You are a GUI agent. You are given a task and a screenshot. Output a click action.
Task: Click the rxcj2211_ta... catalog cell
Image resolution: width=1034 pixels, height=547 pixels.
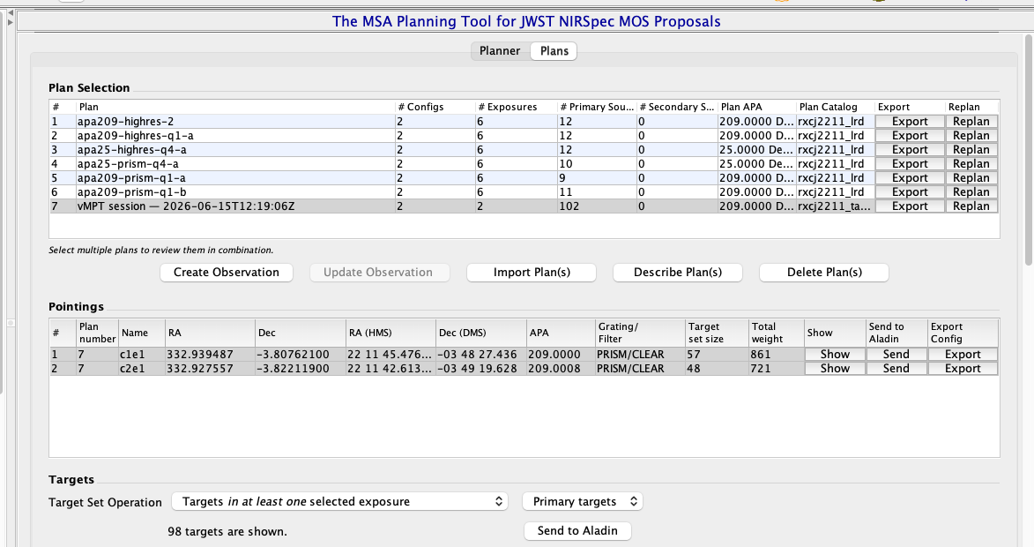[836, 206]
